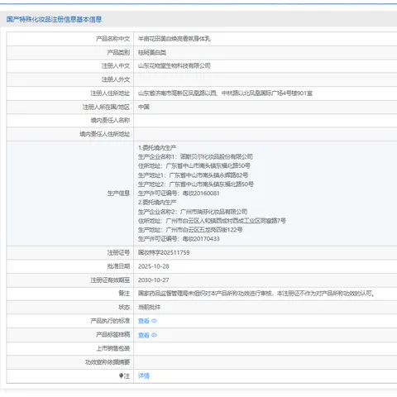Select 生产地址1 line ending 永辉路82号
Screen dimensions: 397x397
193,175
